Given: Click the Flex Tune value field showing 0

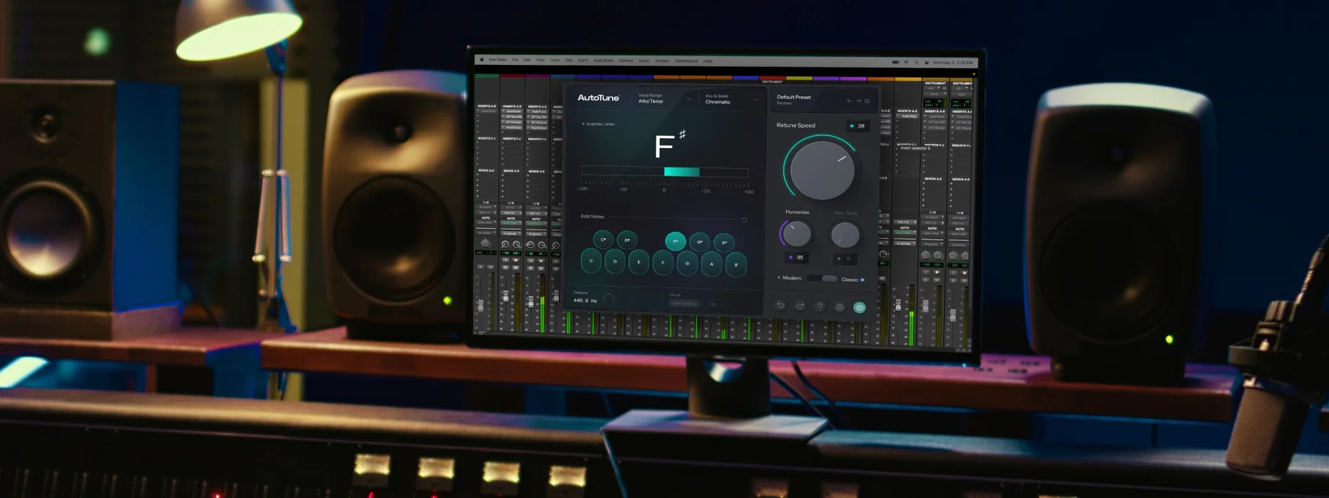Looking at the screenshot, I should (x=845, y=258).
